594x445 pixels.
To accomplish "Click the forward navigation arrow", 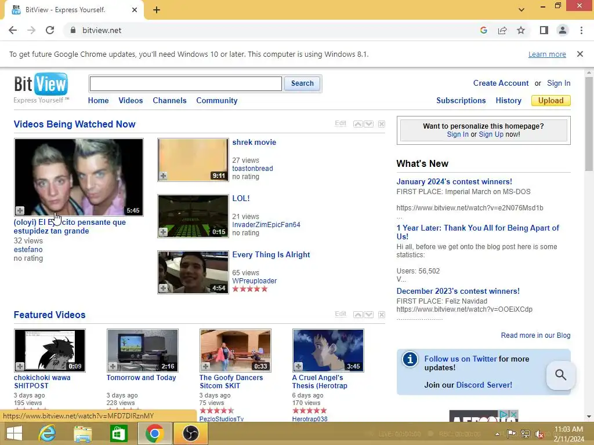I will [x=31, y=30].
